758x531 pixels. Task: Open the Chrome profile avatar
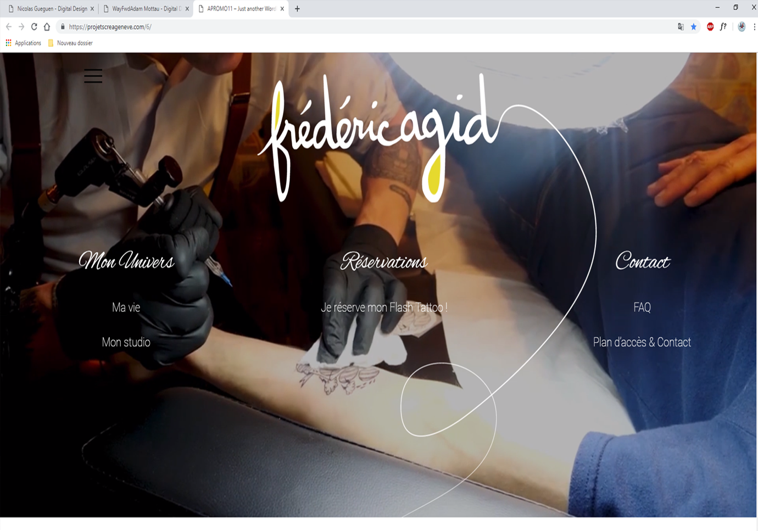tap(742, 27)
